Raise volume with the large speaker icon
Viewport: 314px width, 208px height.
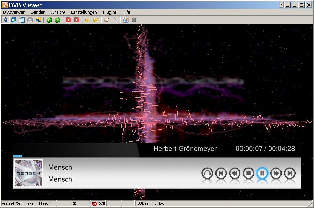(95, 20)
